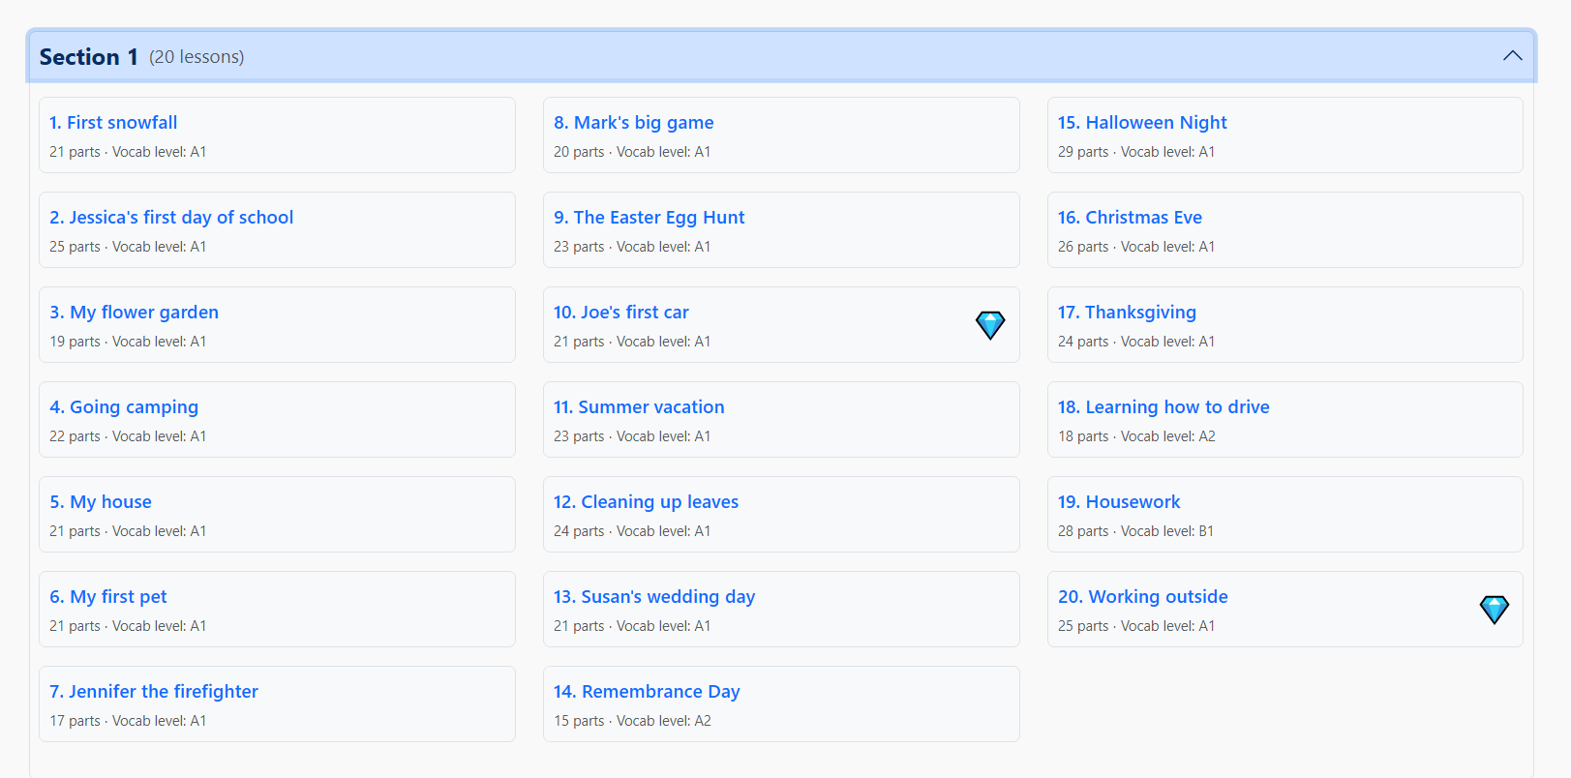Click the diamond icon on Joe's first car
The height and width of the screenshot is (778, 1571).
coord(989,325)
